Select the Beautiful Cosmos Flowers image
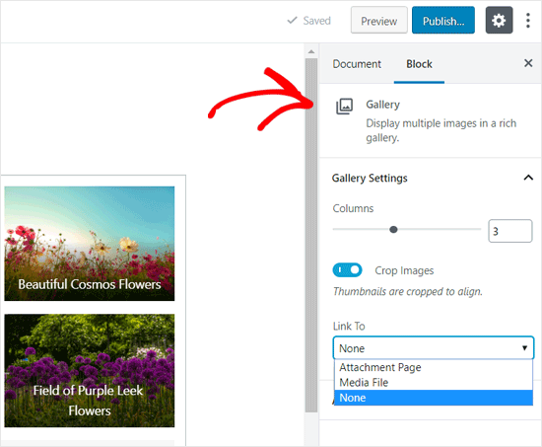 point(89,244)
